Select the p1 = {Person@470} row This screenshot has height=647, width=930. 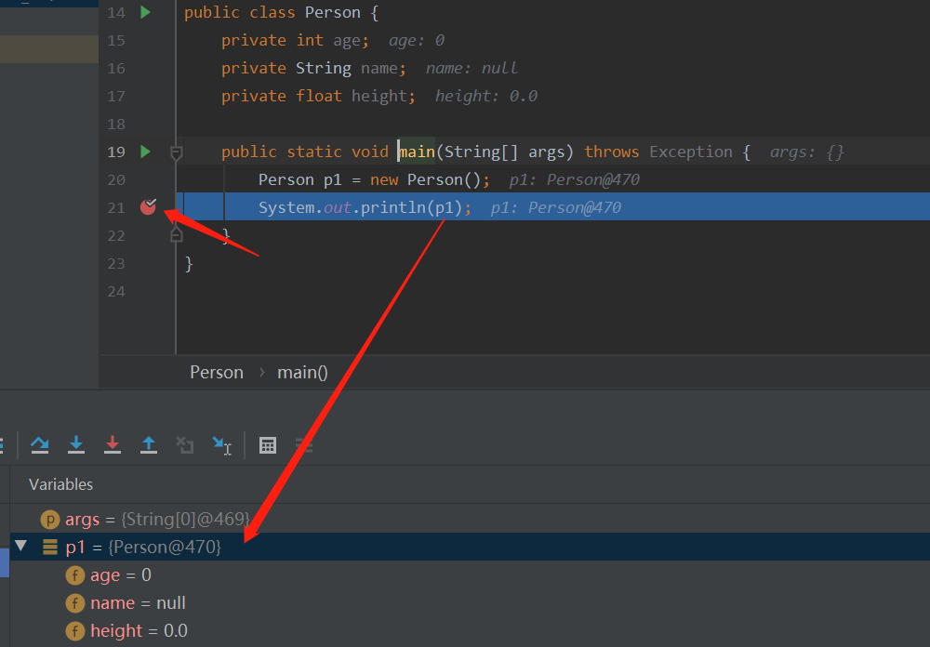tap(470, 547)
